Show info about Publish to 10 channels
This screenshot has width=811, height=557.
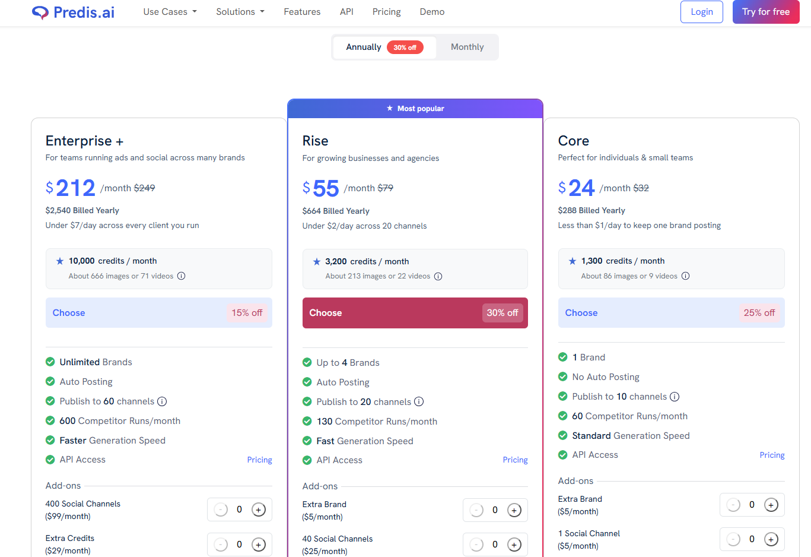[x=675, y=397]
